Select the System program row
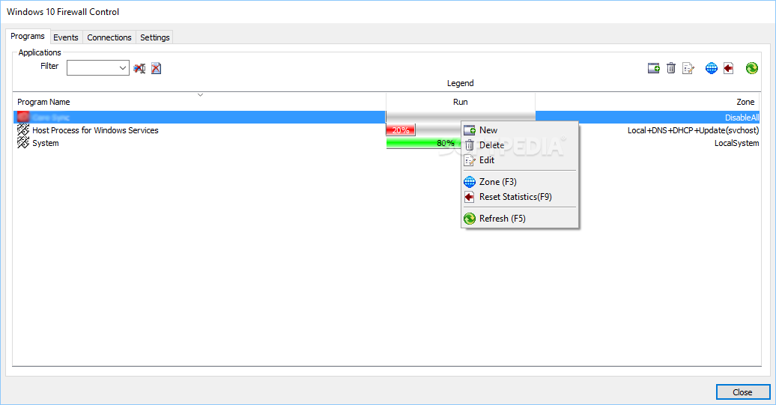The width and height of the screenshot is (776, 405). click(387, 143)
